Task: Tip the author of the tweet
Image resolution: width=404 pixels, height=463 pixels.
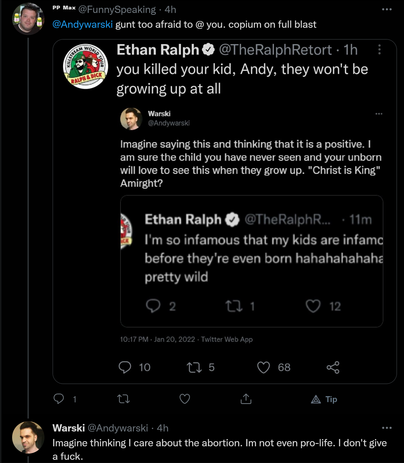Action: pos(324,399)
